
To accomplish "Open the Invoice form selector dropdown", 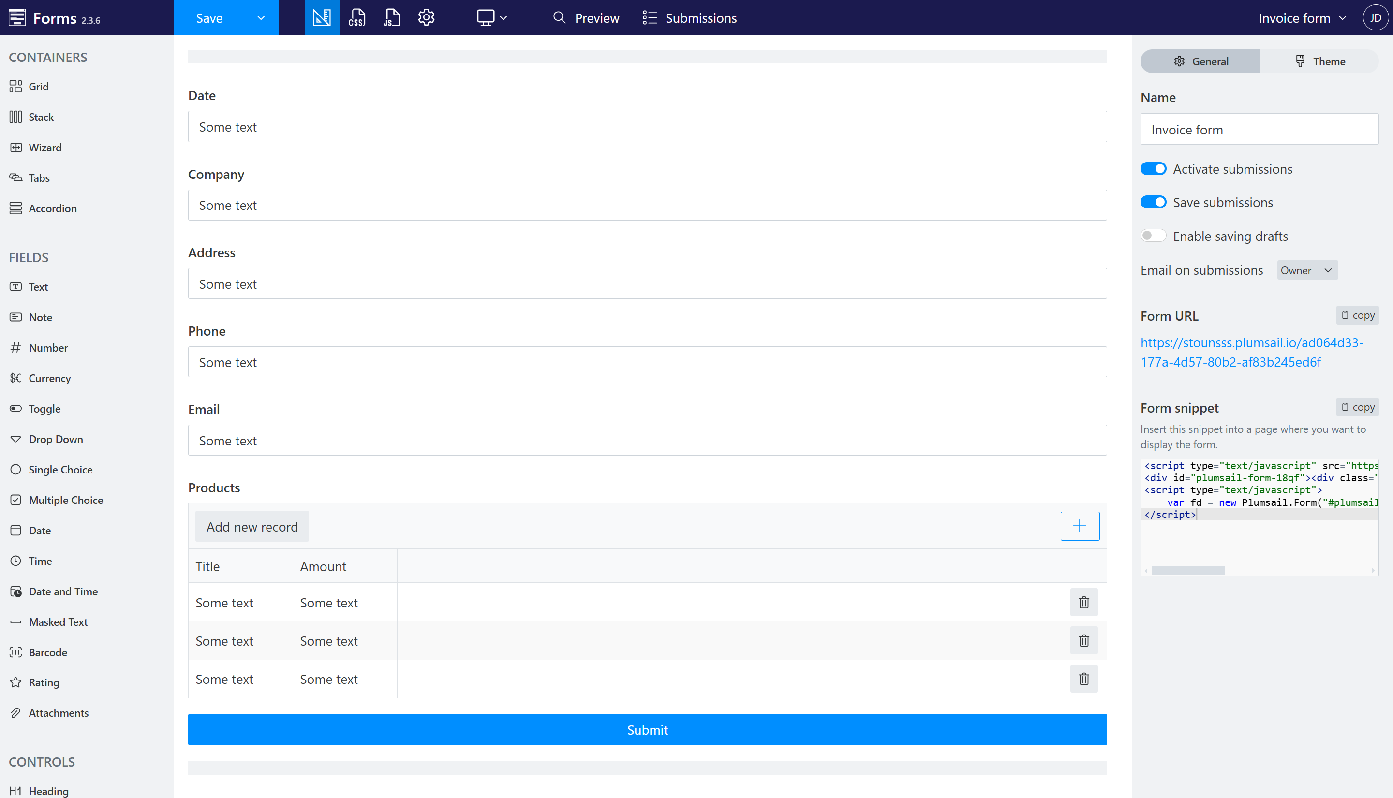I will tap(1302, 18).
